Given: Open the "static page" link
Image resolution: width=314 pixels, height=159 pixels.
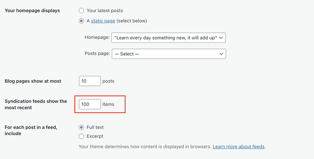Looking at the screenshot, I should (103, 21).
